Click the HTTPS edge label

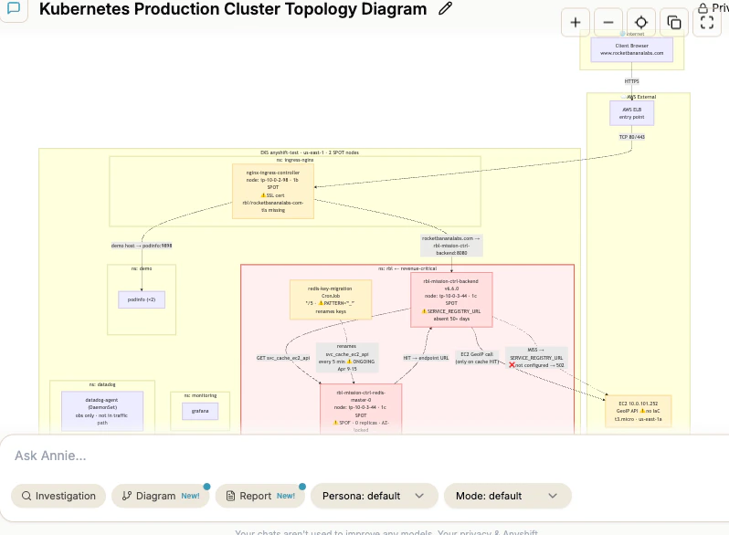coord(631,81)
